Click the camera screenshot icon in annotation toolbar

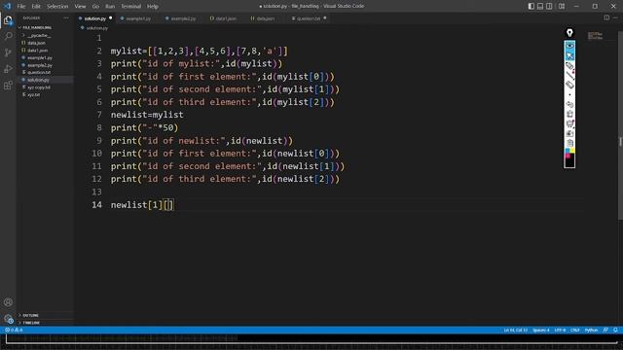[x=569, y=133]
